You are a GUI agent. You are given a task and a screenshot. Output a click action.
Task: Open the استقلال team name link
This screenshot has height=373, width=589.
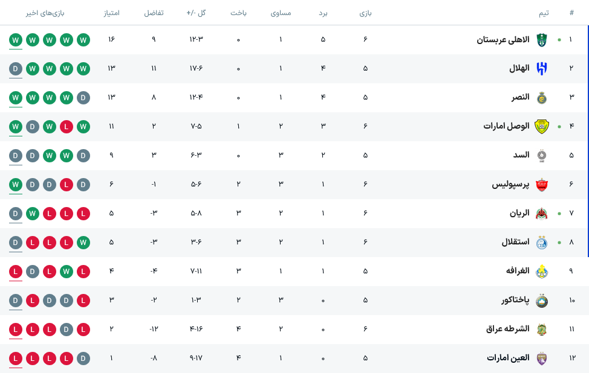(x=515, y=242)
